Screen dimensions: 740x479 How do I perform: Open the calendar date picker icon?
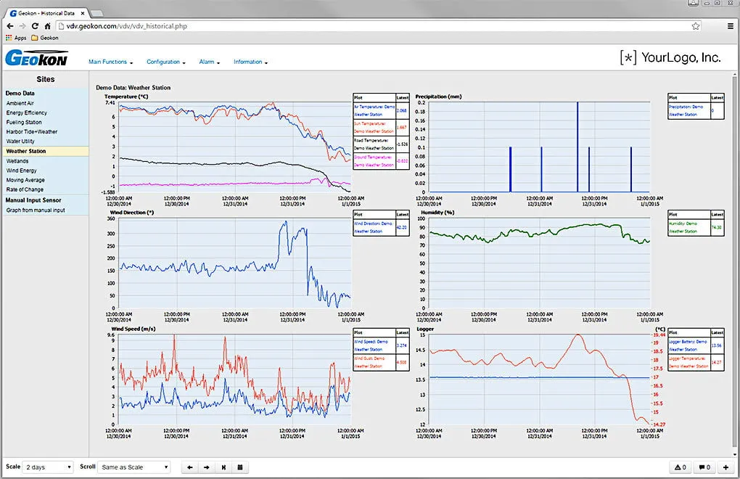240,467
